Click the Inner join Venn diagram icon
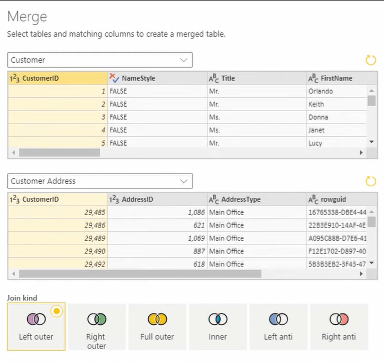Image resolution: width=384 pixels, height=363 pixels. pos(218,319)
